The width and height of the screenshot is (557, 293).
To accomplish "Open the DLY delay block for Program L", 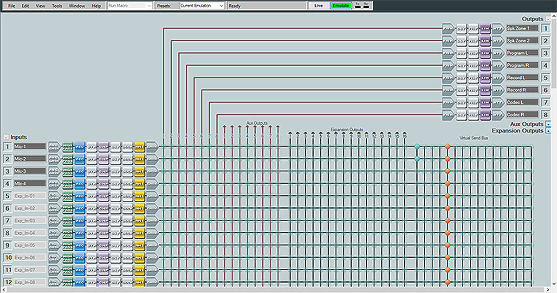I will coord(461,53).
